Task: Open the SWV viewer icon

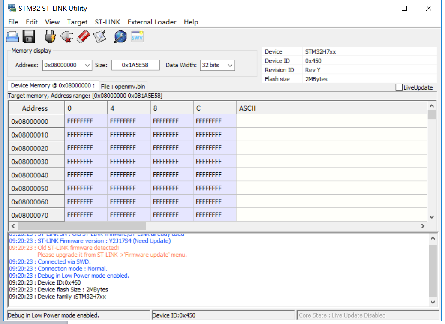Action: coord(137,37)
